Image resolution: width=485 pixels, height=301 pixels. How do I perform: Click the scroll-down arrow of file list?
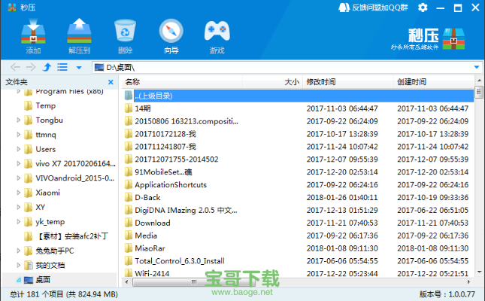click(x=479, y=272)
